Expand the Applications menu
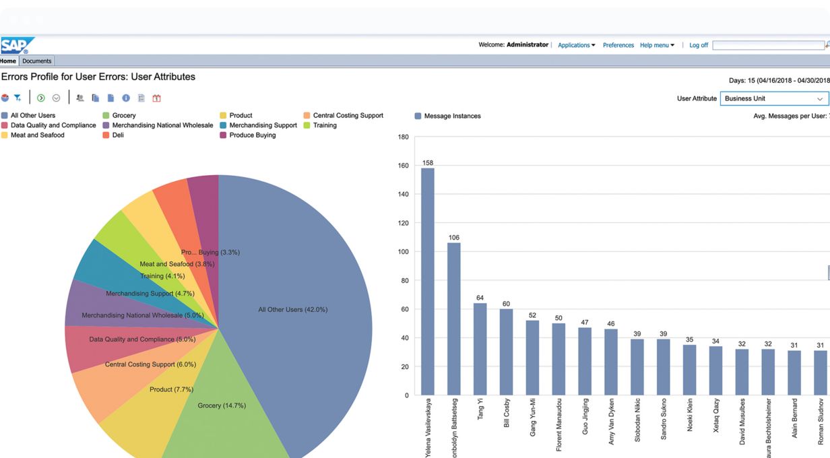This screenshot has height=458, width=830. pos(576,45)
